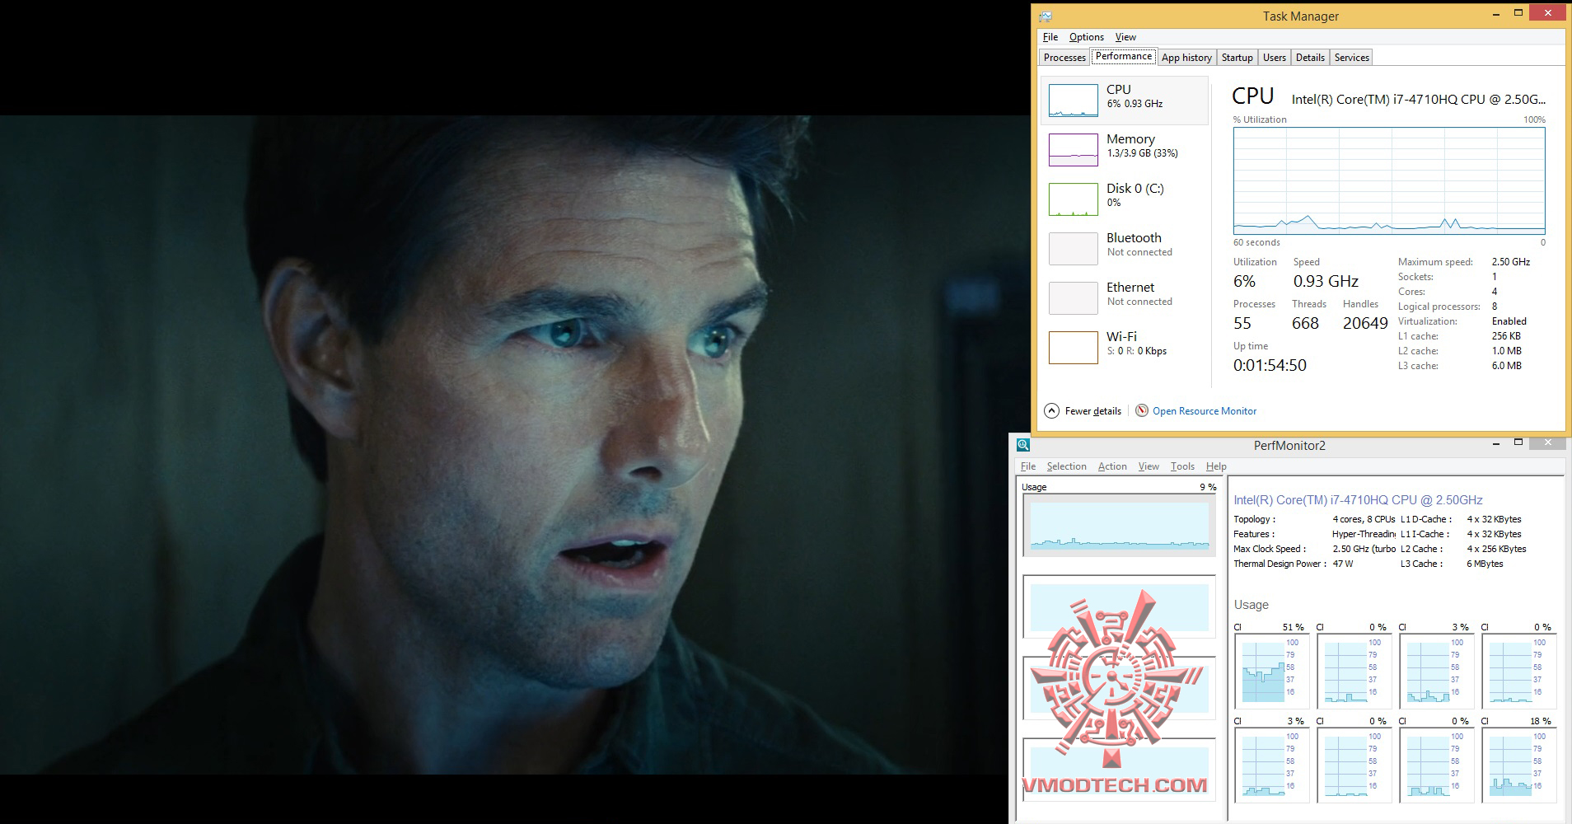Open the View menu in PerfMonitor2

[1149, 466]
